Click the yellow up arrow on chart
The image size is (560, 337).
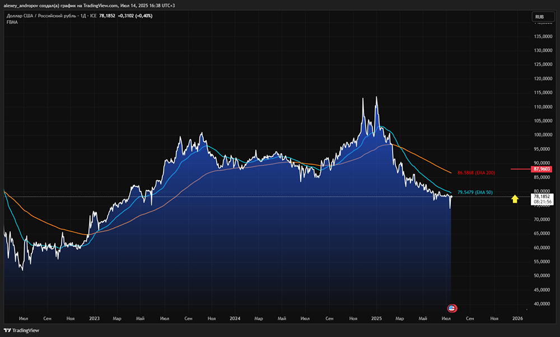point(515,198)
